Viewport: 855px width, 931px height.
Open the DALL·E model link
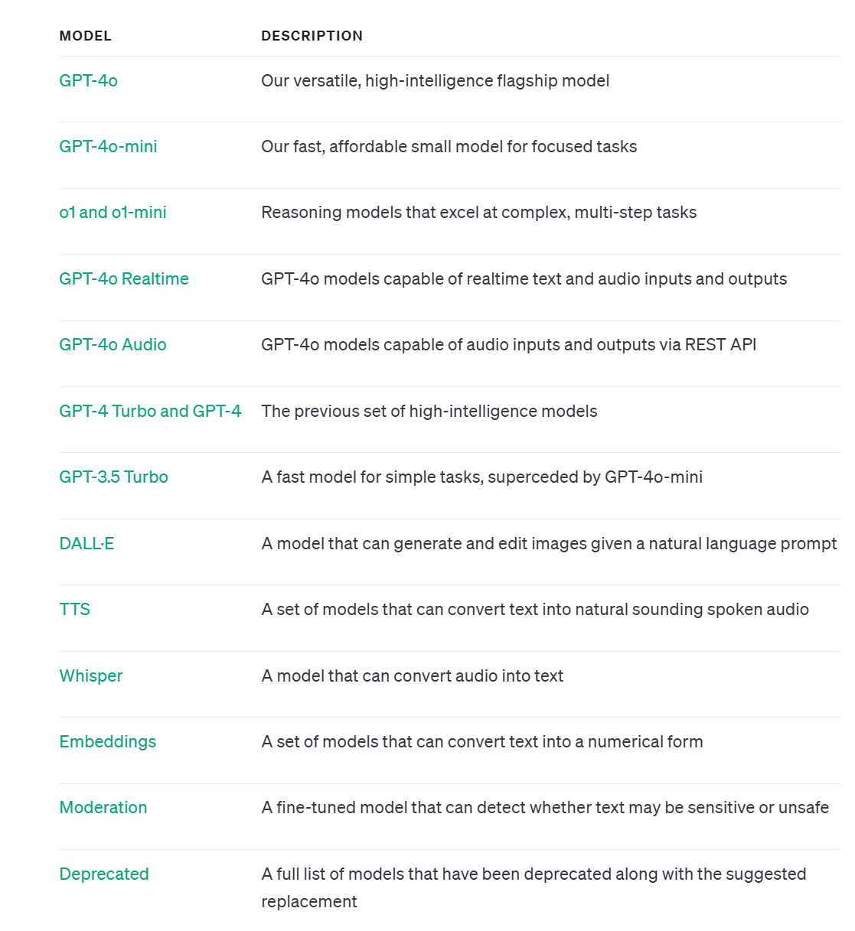click(x=86, y=544)
